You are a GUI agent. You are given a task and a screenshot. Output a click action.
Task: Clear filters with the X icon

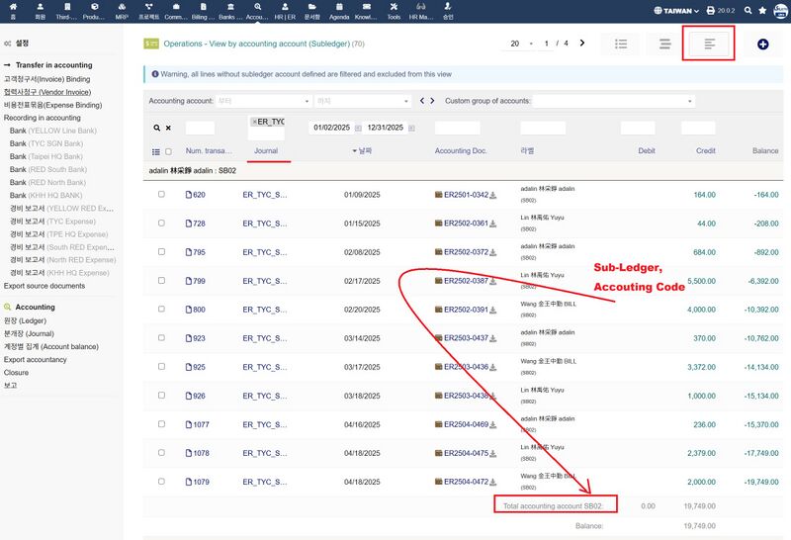168,128
